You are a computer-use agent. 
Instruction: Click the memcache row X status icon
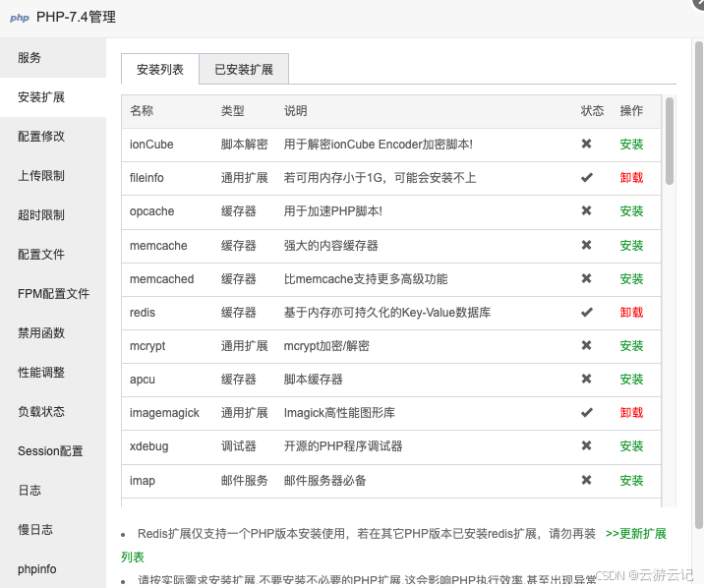[586, 245]
